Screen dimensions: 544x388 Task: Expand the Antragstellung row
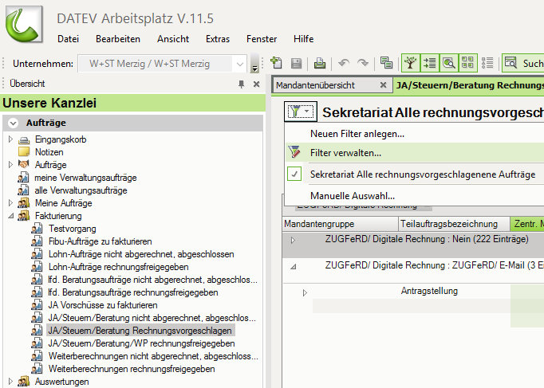coord(305,293)
